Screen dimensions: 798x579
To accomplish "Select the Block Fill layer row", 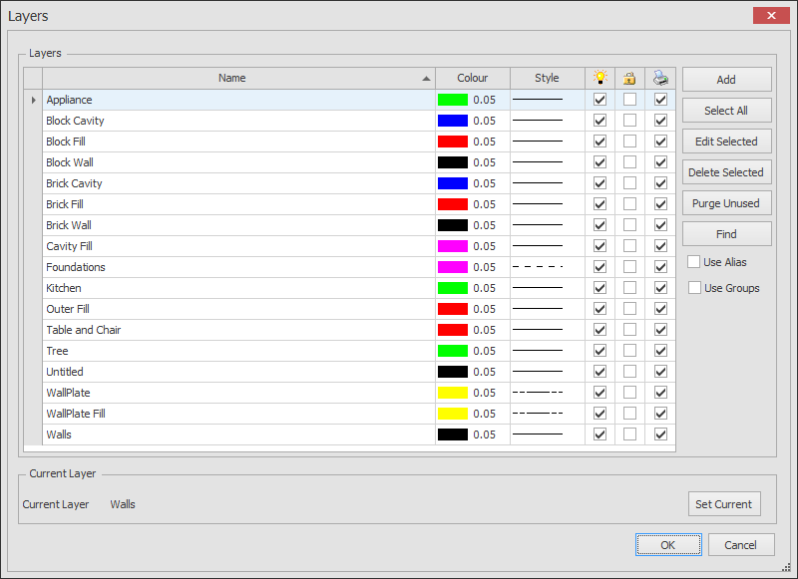I will [x=199, y=141].
